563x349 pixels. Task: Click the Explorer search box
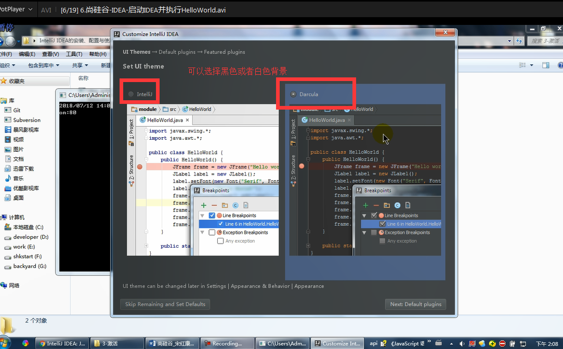[x=545, y=41]
